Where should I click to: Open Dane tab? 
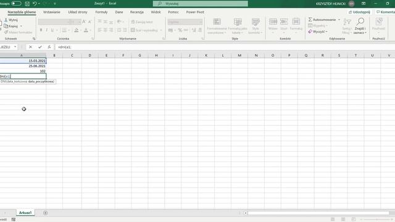pyautogui.click(x=119, y=12)
